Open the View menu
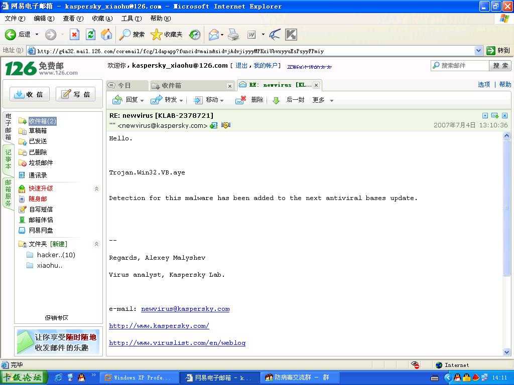The image size is (514, 385). pos(73,19)
